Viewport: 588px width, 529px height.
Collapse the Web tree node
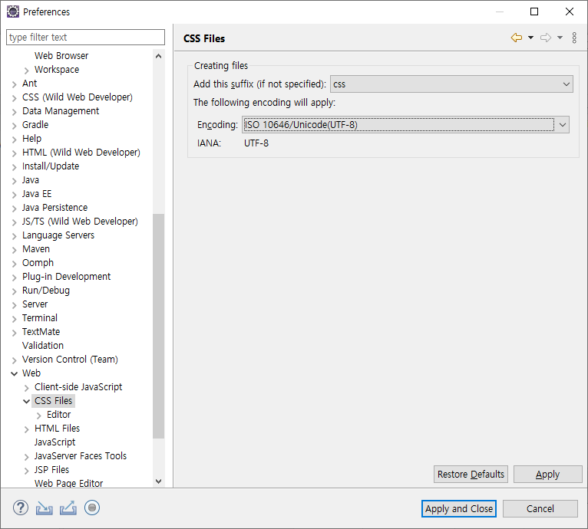click(x=15, y=373)
